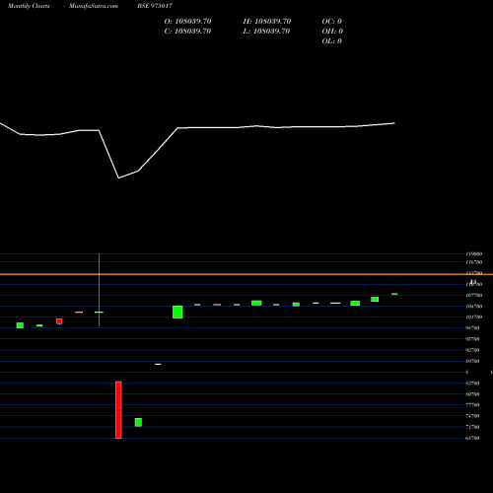493x493 pixels.
Task: Click the OH: 0 reading
Action: coord(332,32)
